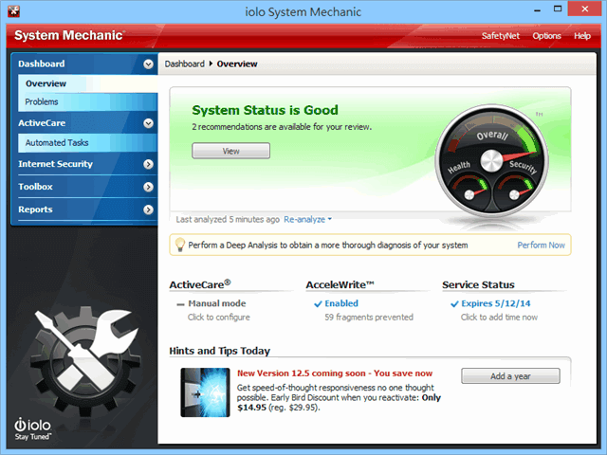Open the New Version 12.5 promo thumbnail
Screen dimensions: 607x455
pos(205,392)
